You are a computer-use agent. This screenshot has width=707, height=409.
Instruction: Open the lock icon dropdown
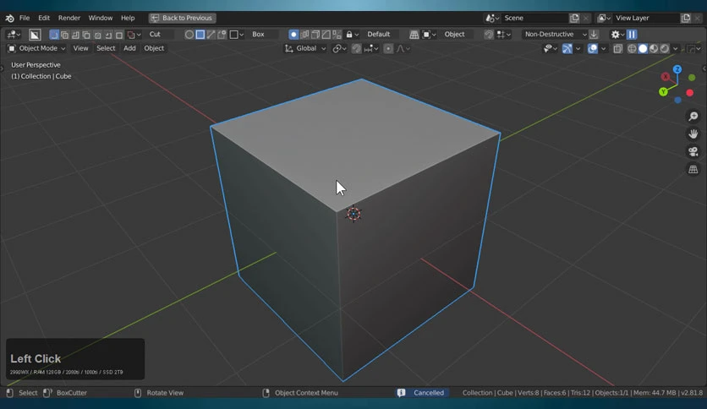point(352,35)
